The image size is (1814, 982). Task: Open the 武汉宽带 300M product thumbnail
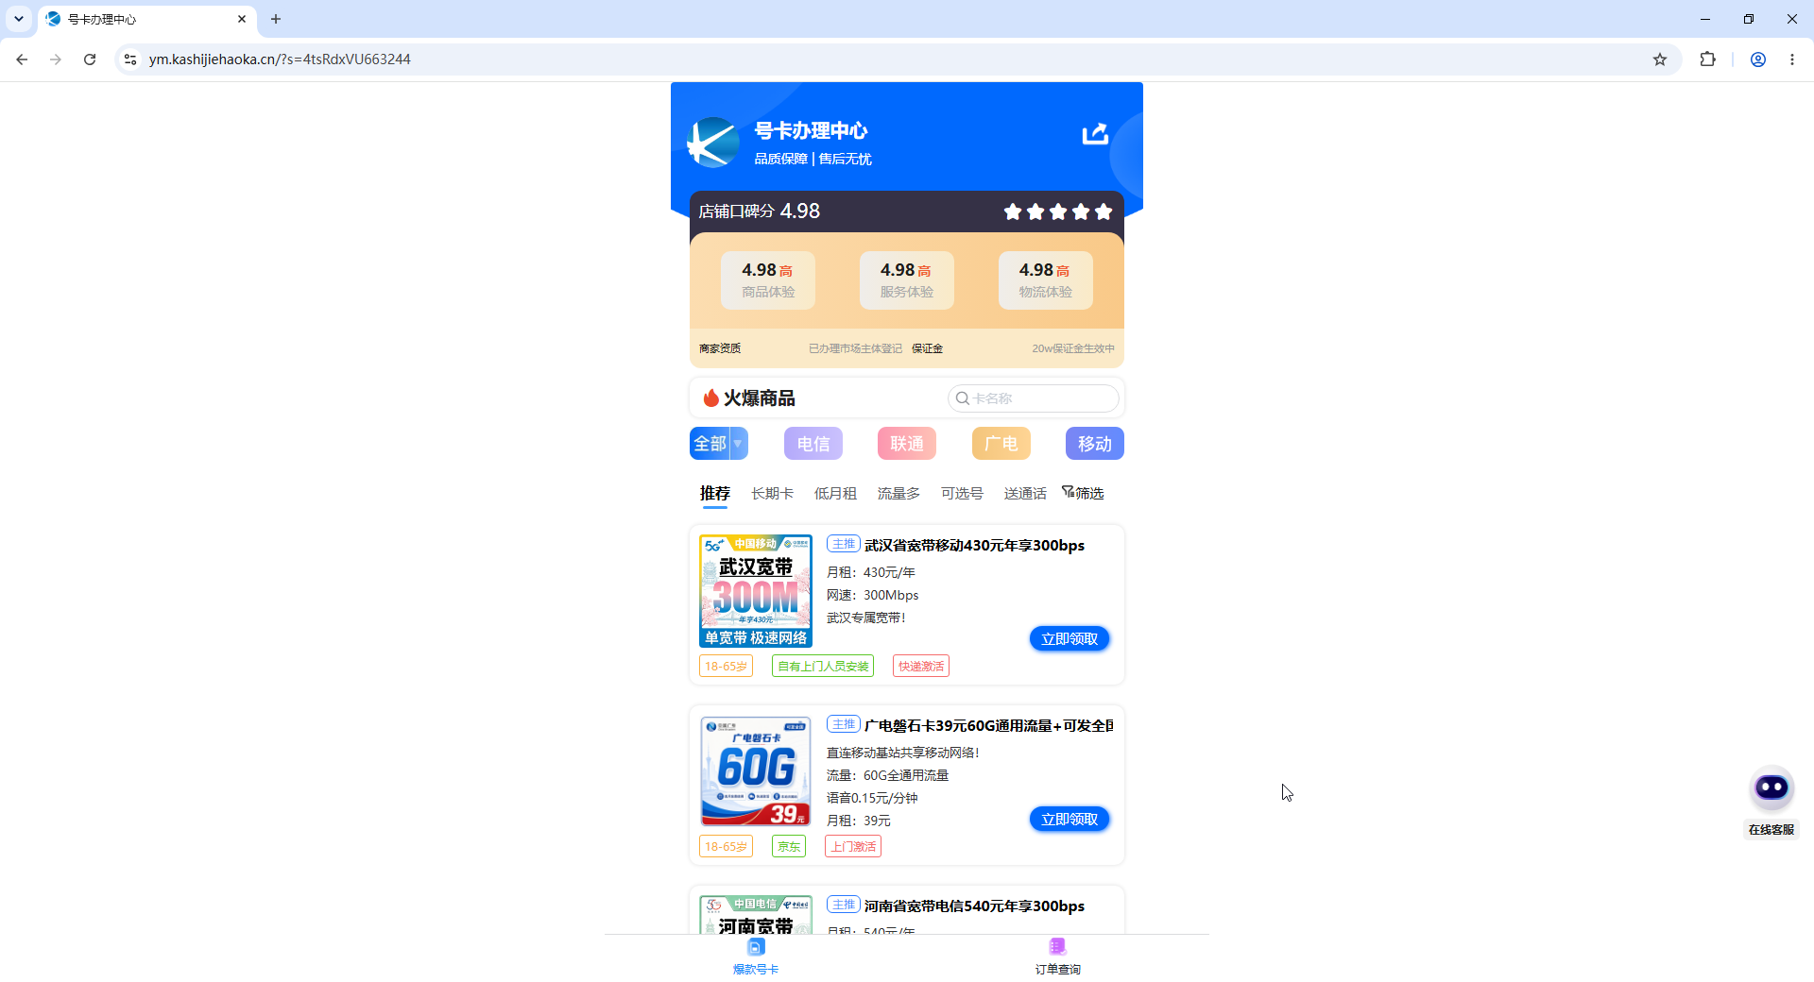(x=756, y=591)
